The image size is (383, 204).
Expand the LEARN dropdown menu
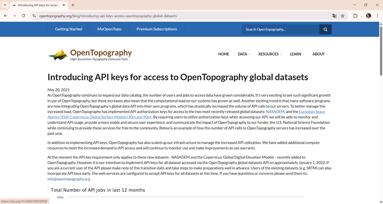[297, 54]
